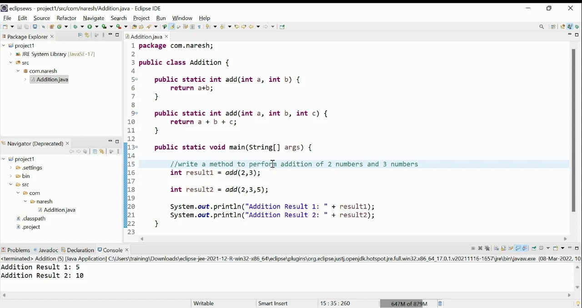Click the editor vertical scrollbar
582x308 pixels.
tap(574, 130)
